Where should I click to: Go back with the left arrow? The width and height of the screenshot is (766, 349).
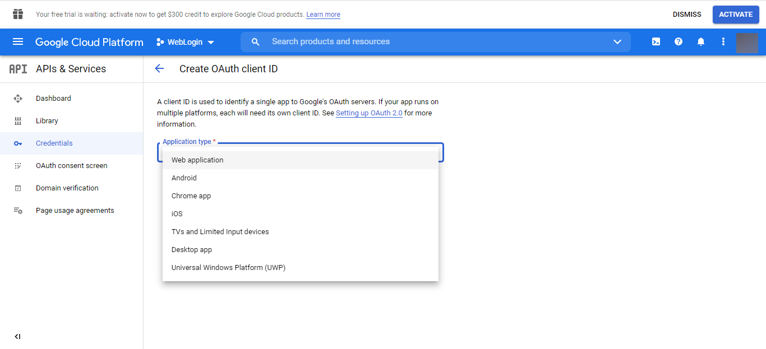[x=159, y=68]
